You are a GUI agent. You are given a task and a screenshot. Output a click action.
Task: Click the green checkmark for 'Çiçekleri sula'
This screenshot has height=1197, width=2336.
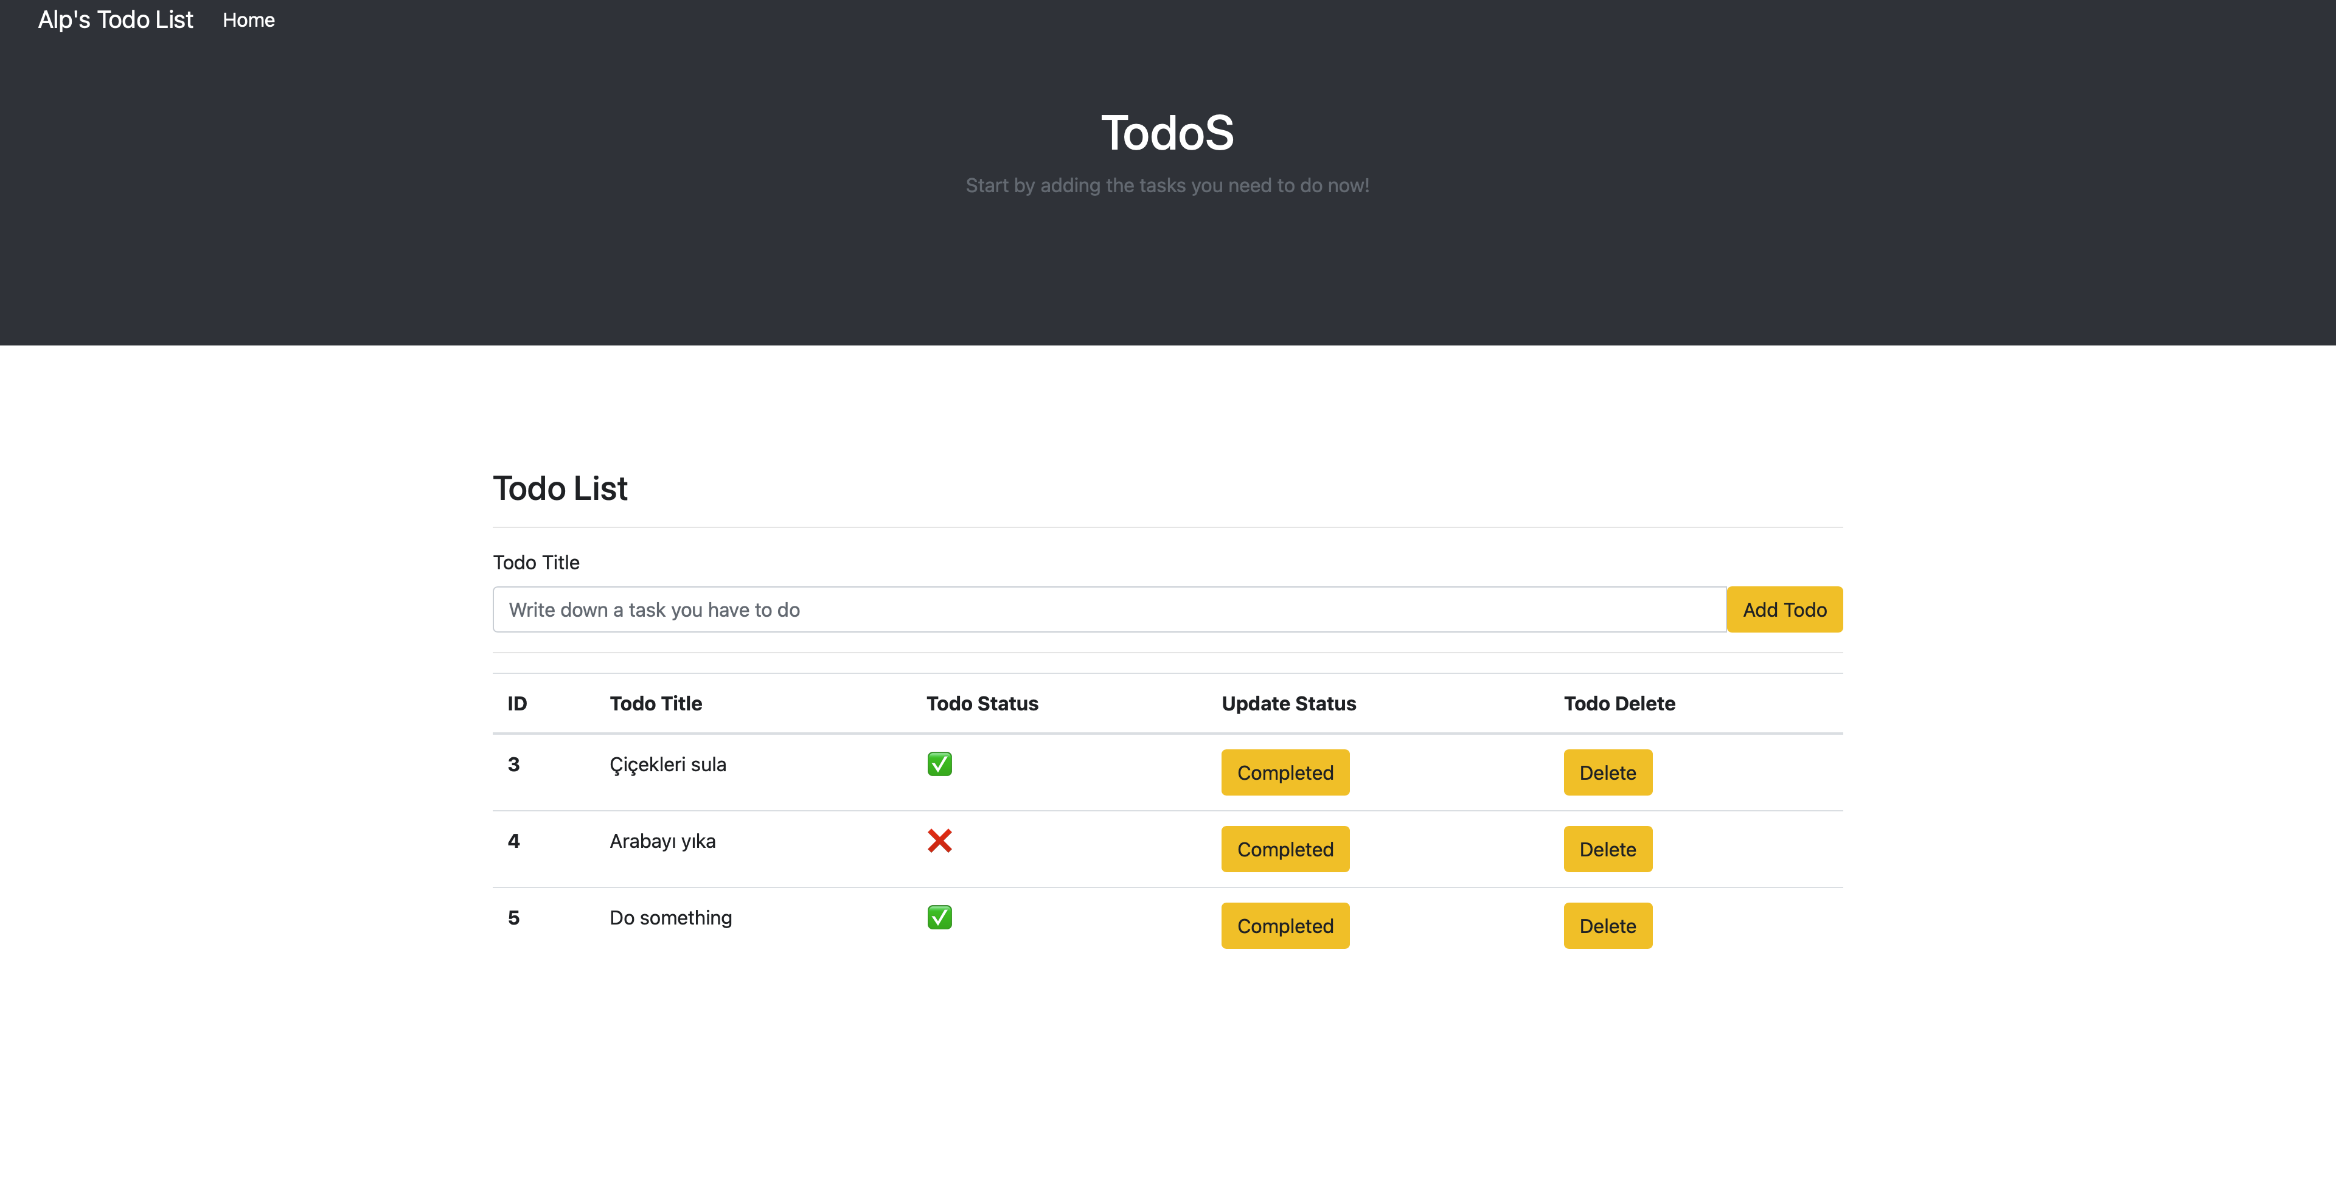(x=939, y=763)
